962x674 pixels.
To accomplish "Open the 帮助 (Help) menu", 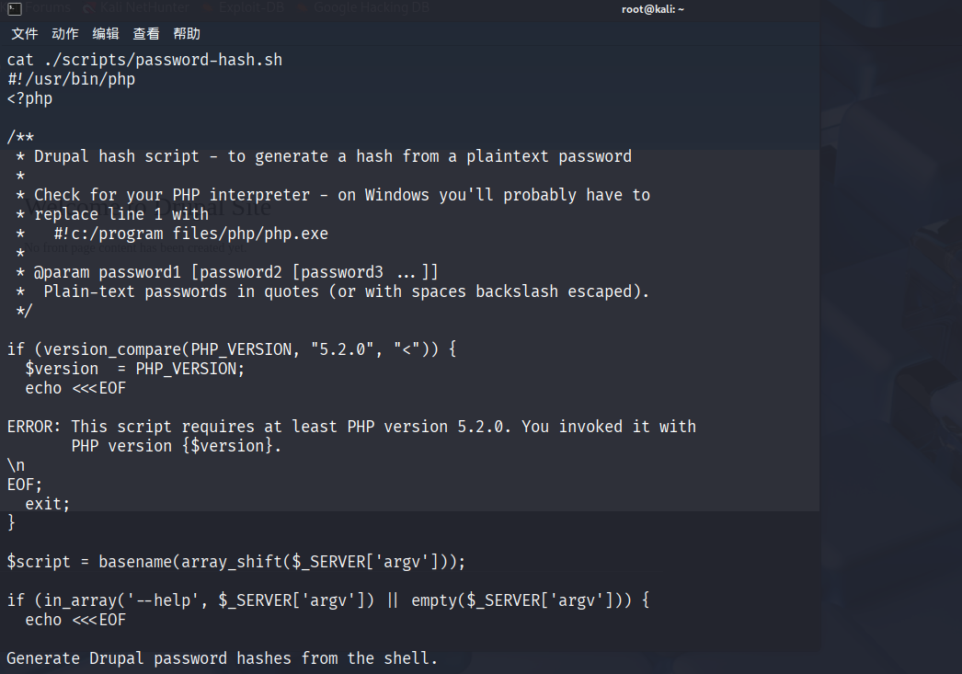I will tap(187, 34).
